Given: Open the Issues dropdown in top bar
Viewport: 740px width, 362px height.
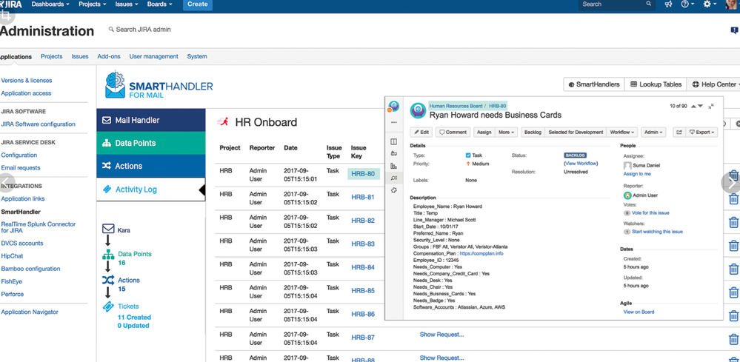Looking at the screenshot, I should point(127,4).
